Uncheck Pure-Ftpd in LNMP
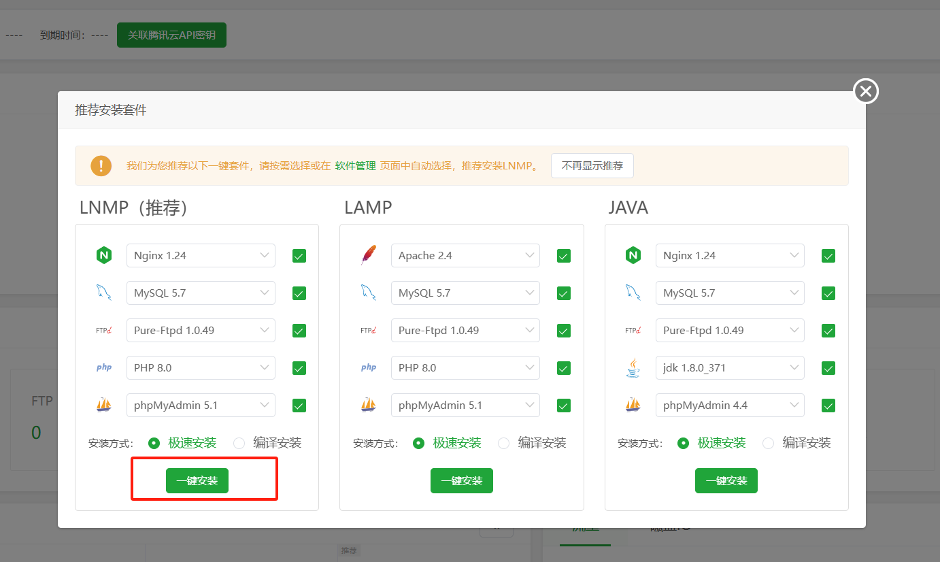940x562 pixels. (299, 331)
